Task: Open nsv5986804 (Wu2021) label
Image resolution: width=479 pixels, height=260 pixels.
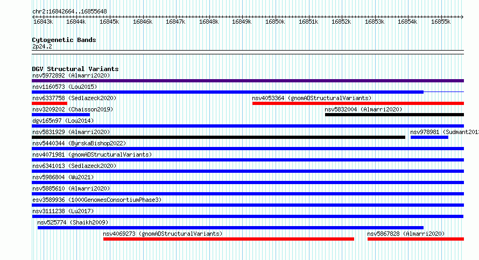Action: coord(63,177)
